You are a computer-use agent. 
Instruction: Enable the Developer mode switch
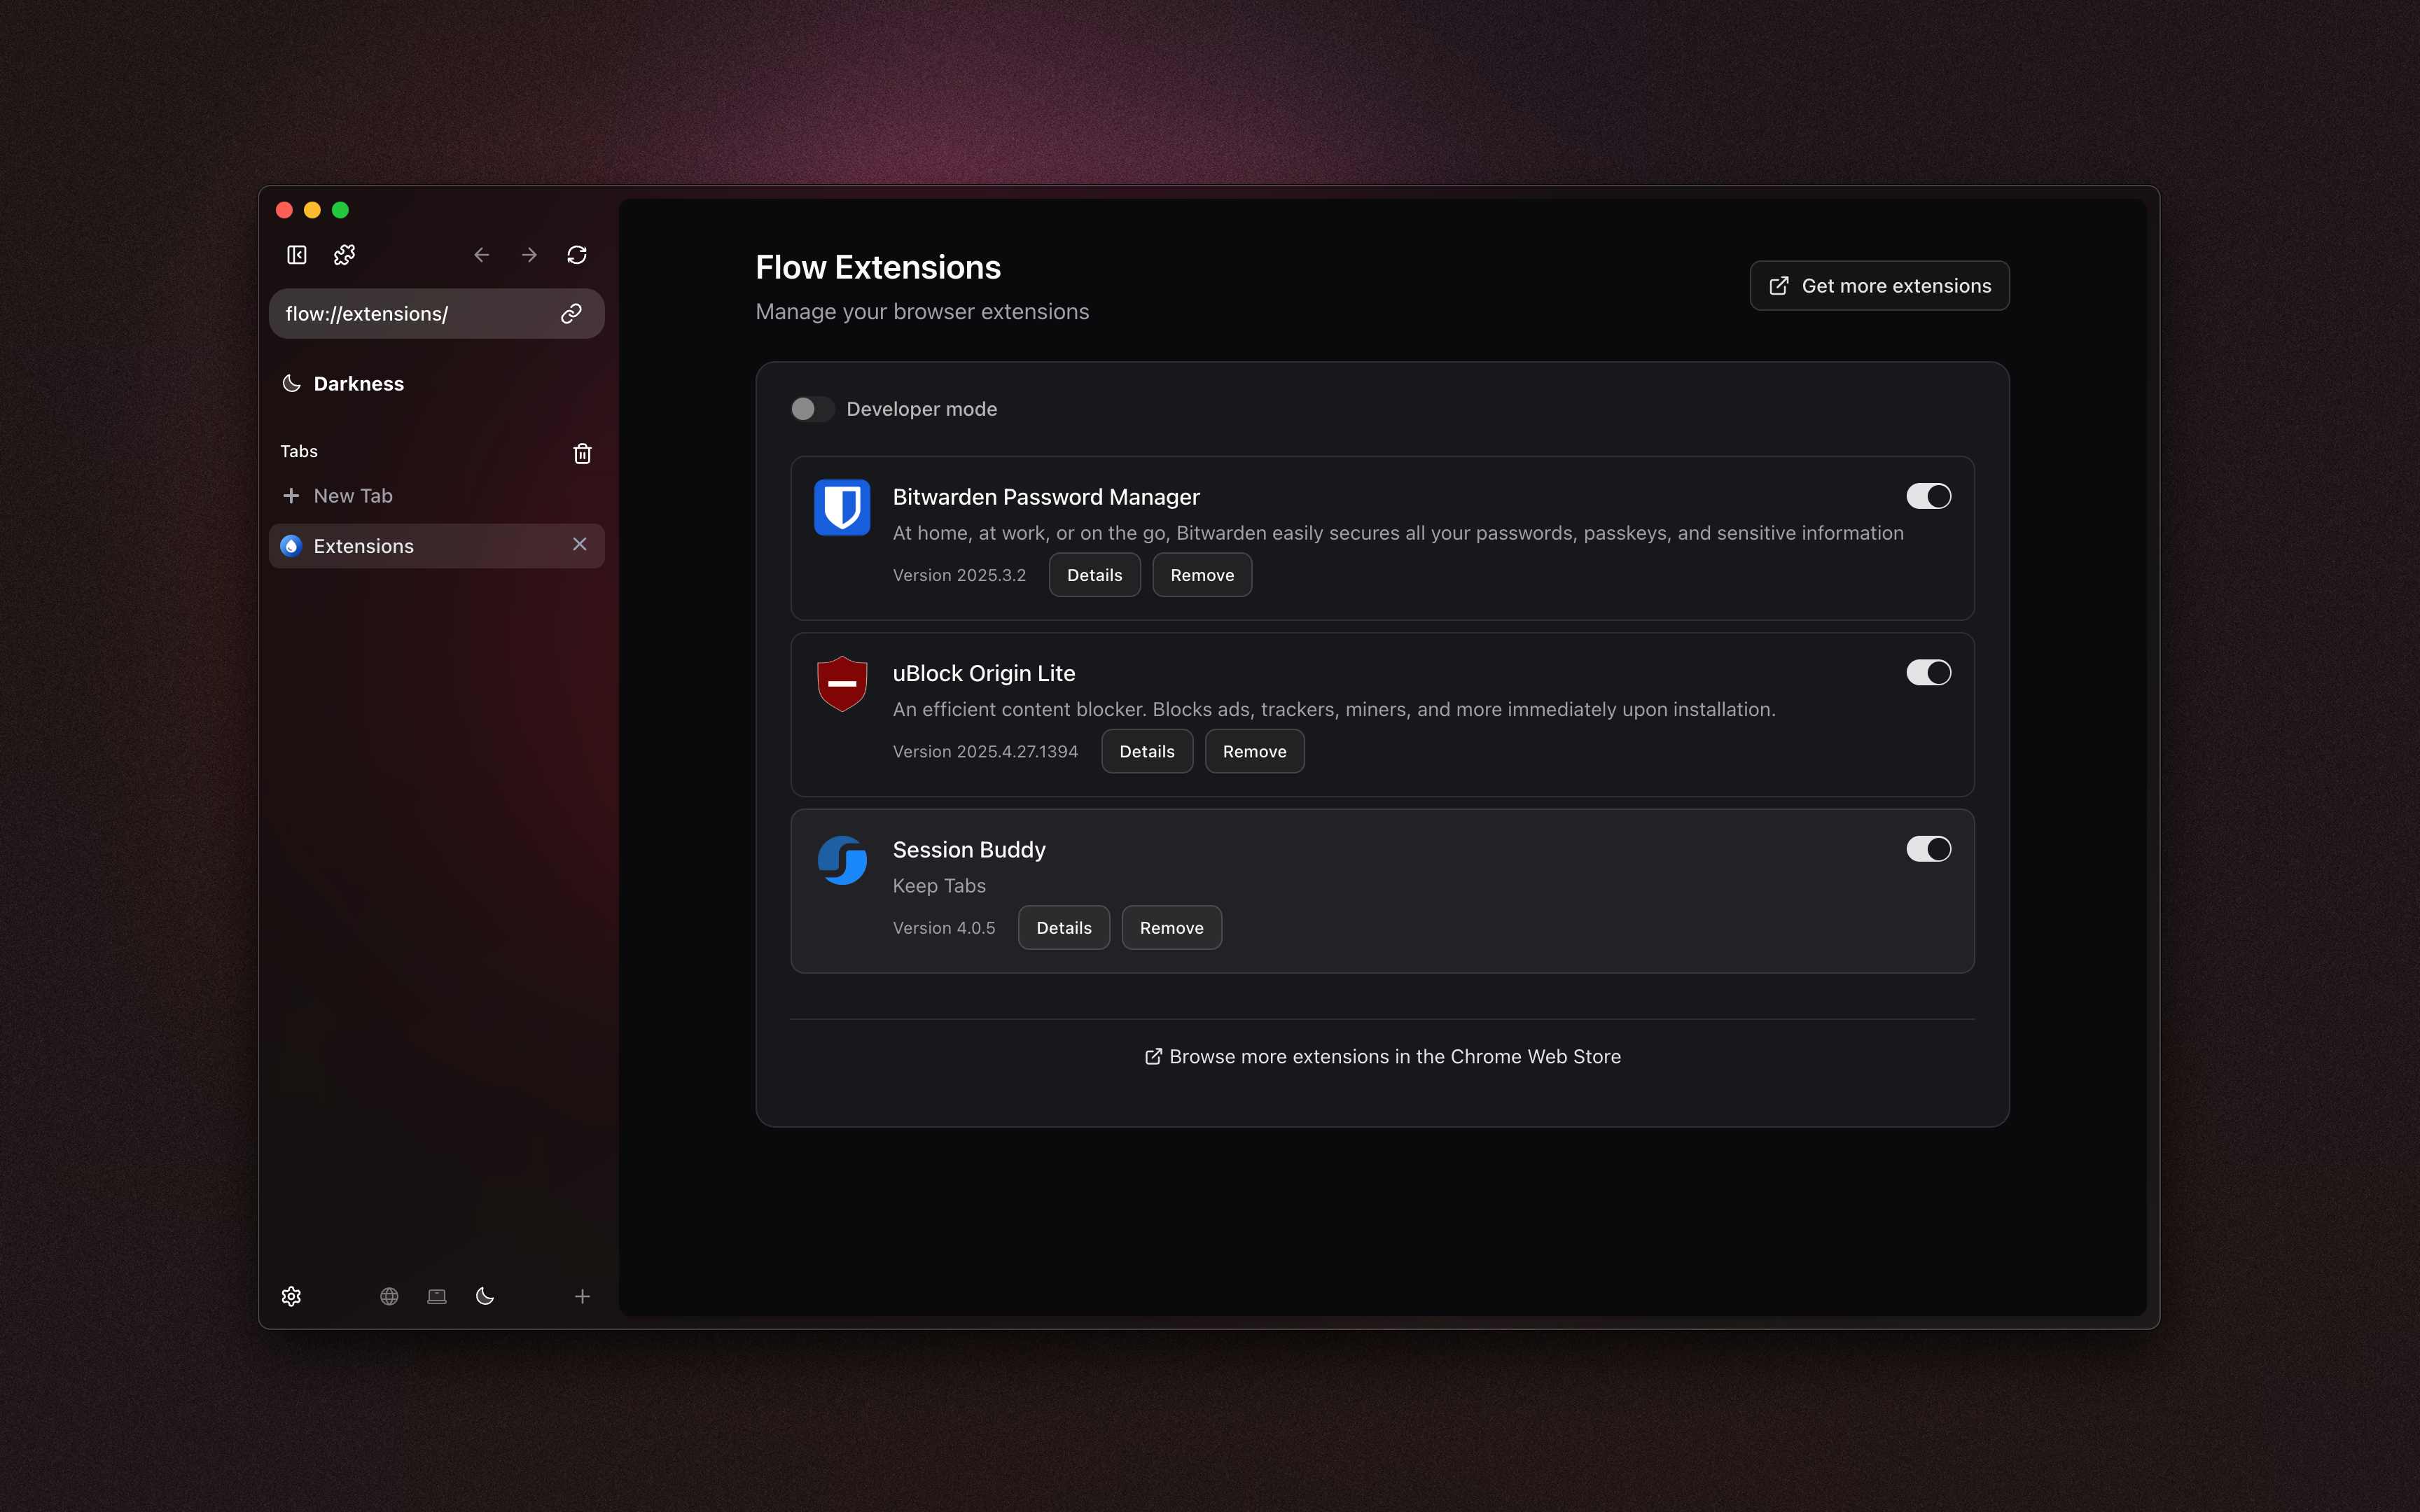(812, 409)
